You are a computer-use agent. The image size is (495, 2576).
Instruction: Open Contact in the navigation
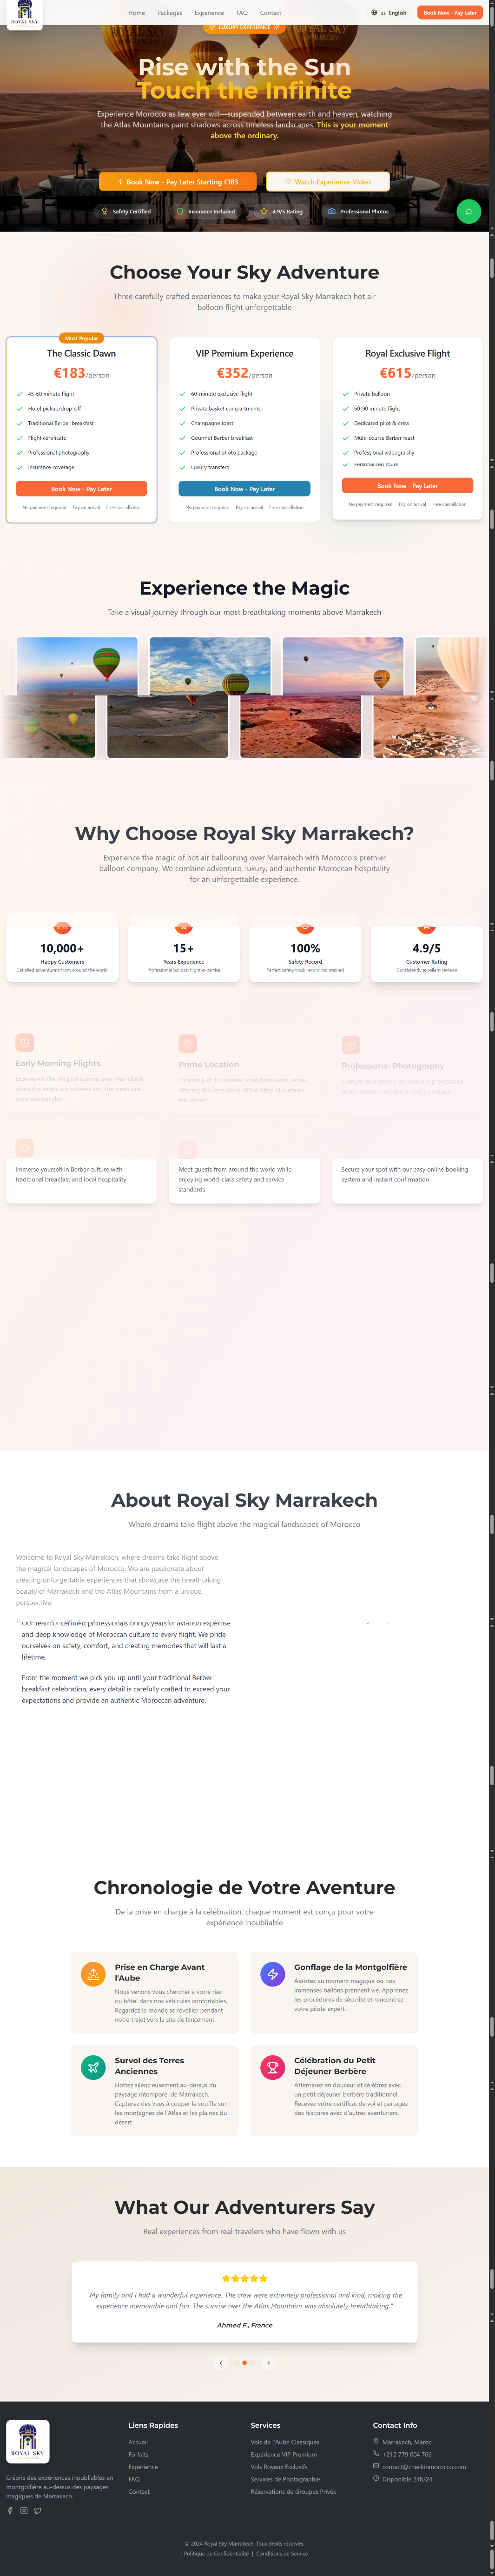(x=270, y=13)
